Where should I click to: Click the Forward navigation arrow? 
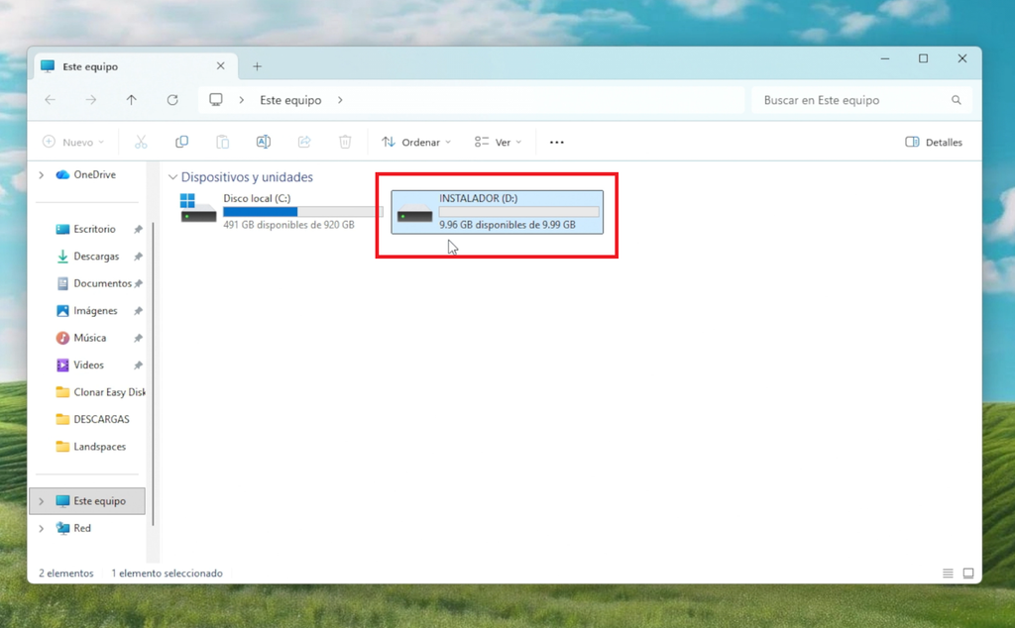[x=90, y=100]
